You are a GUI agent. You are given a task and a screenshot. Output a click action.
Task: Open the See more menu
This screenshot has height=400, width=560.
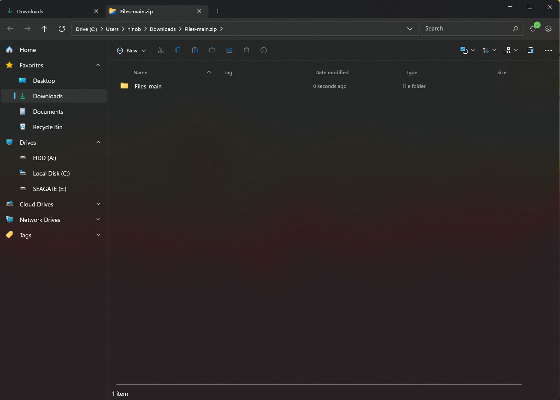tap(548, 50)
